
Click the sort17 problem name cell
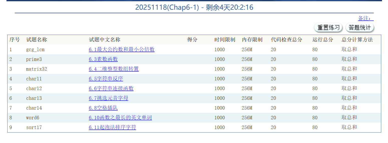click(x=34, y=127)
